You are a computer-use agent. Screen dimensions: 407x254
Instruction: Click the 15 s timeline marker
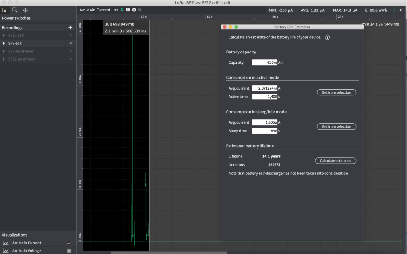209,17
